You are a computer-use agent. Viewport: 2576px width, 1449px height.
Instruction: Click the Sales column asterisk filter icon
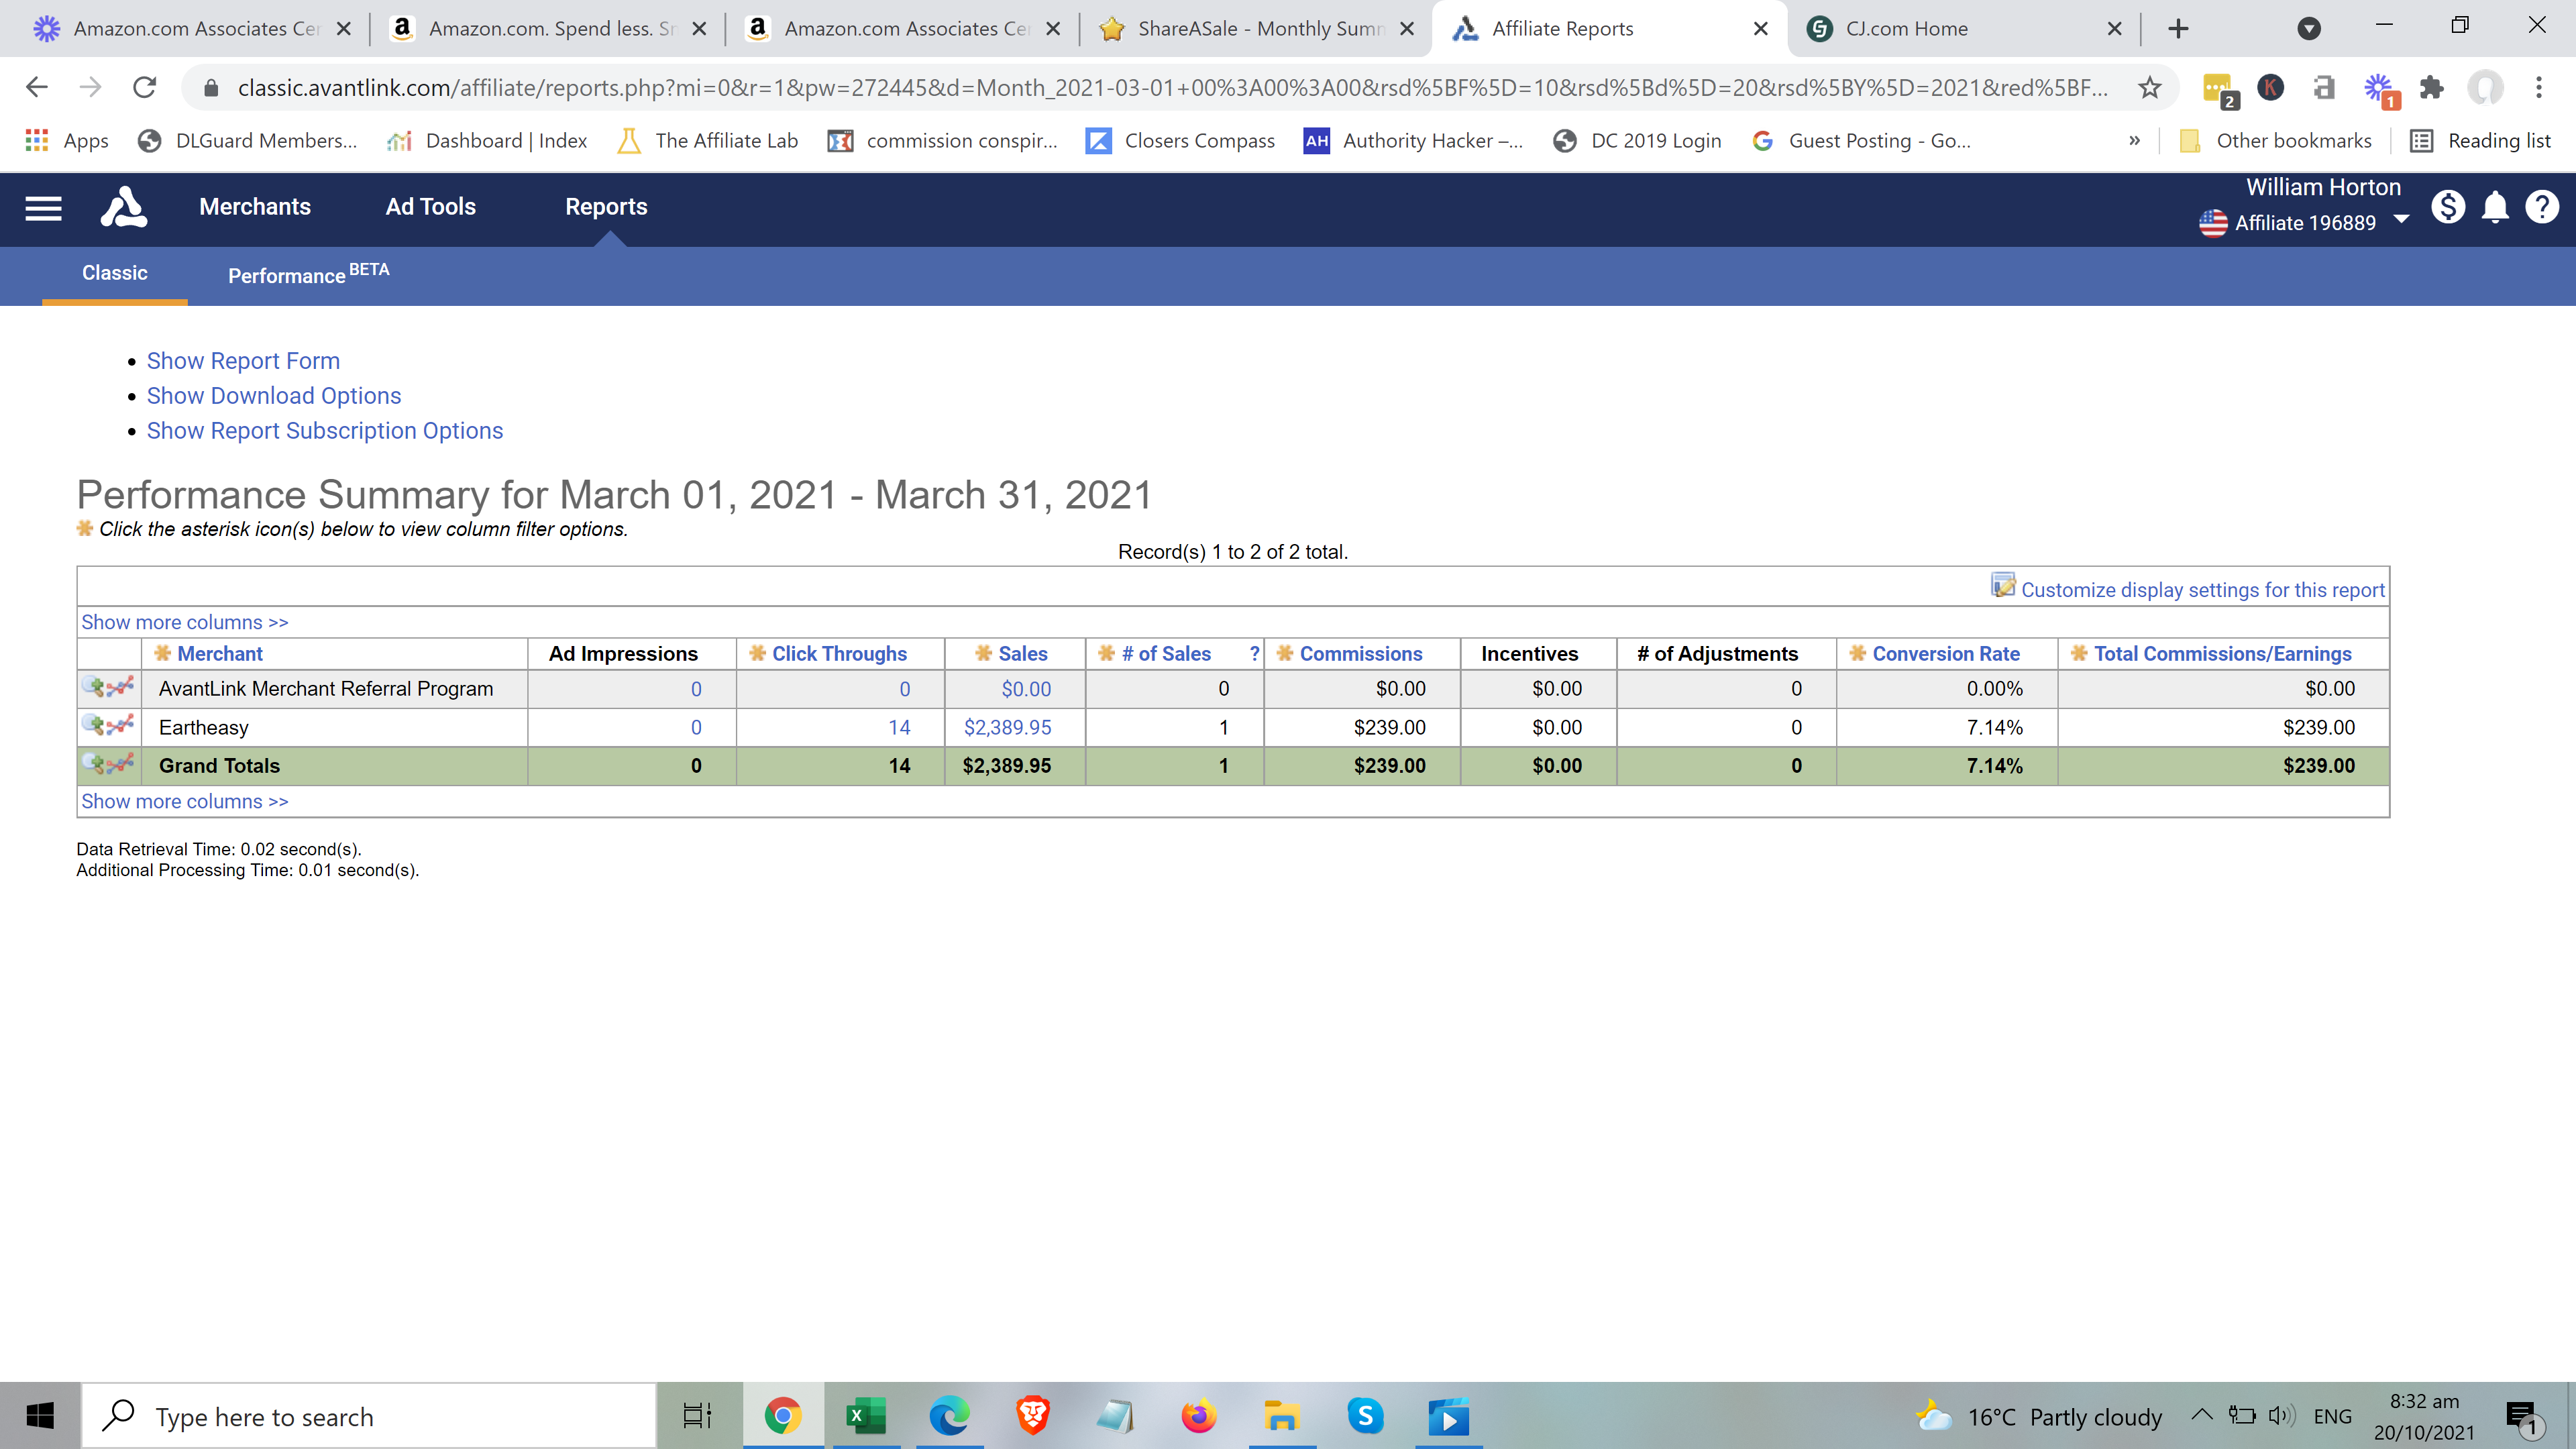[984, 653]
